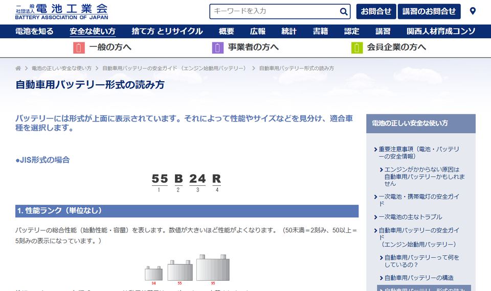Viewport: 491px width, 291px height.
Task: Open sidebar link エンジンがかからない原因は自動車用バッテリーかもしれません
Action: pos(425,176)
